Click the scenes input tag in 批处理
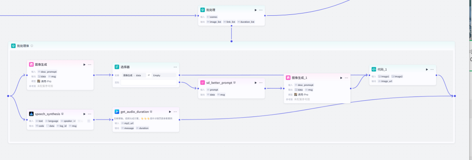The width and height of the screenshot is (472, 160). (212, 17)
